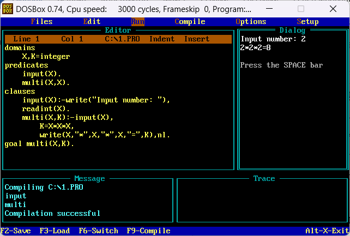The image size is (350, 236).
Task: Click the Trace window title
Action: click(264, 178)
